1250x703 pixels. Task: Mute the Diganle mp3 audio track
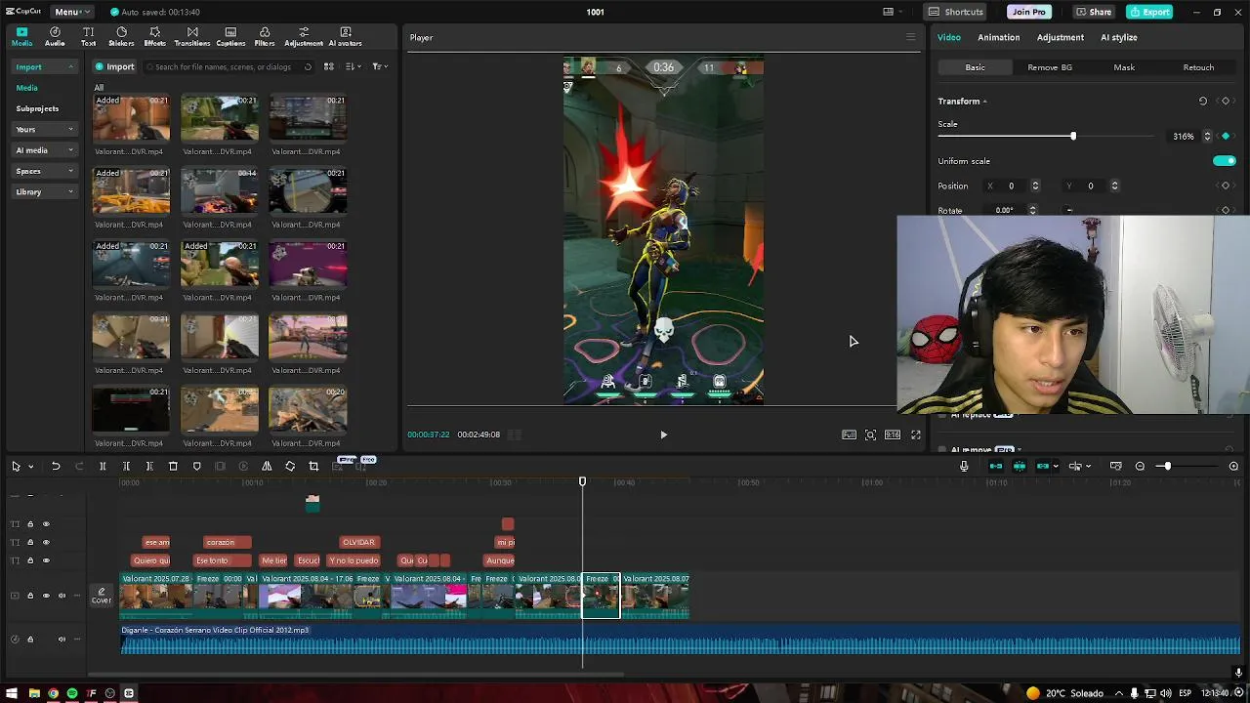coord(62,640)
